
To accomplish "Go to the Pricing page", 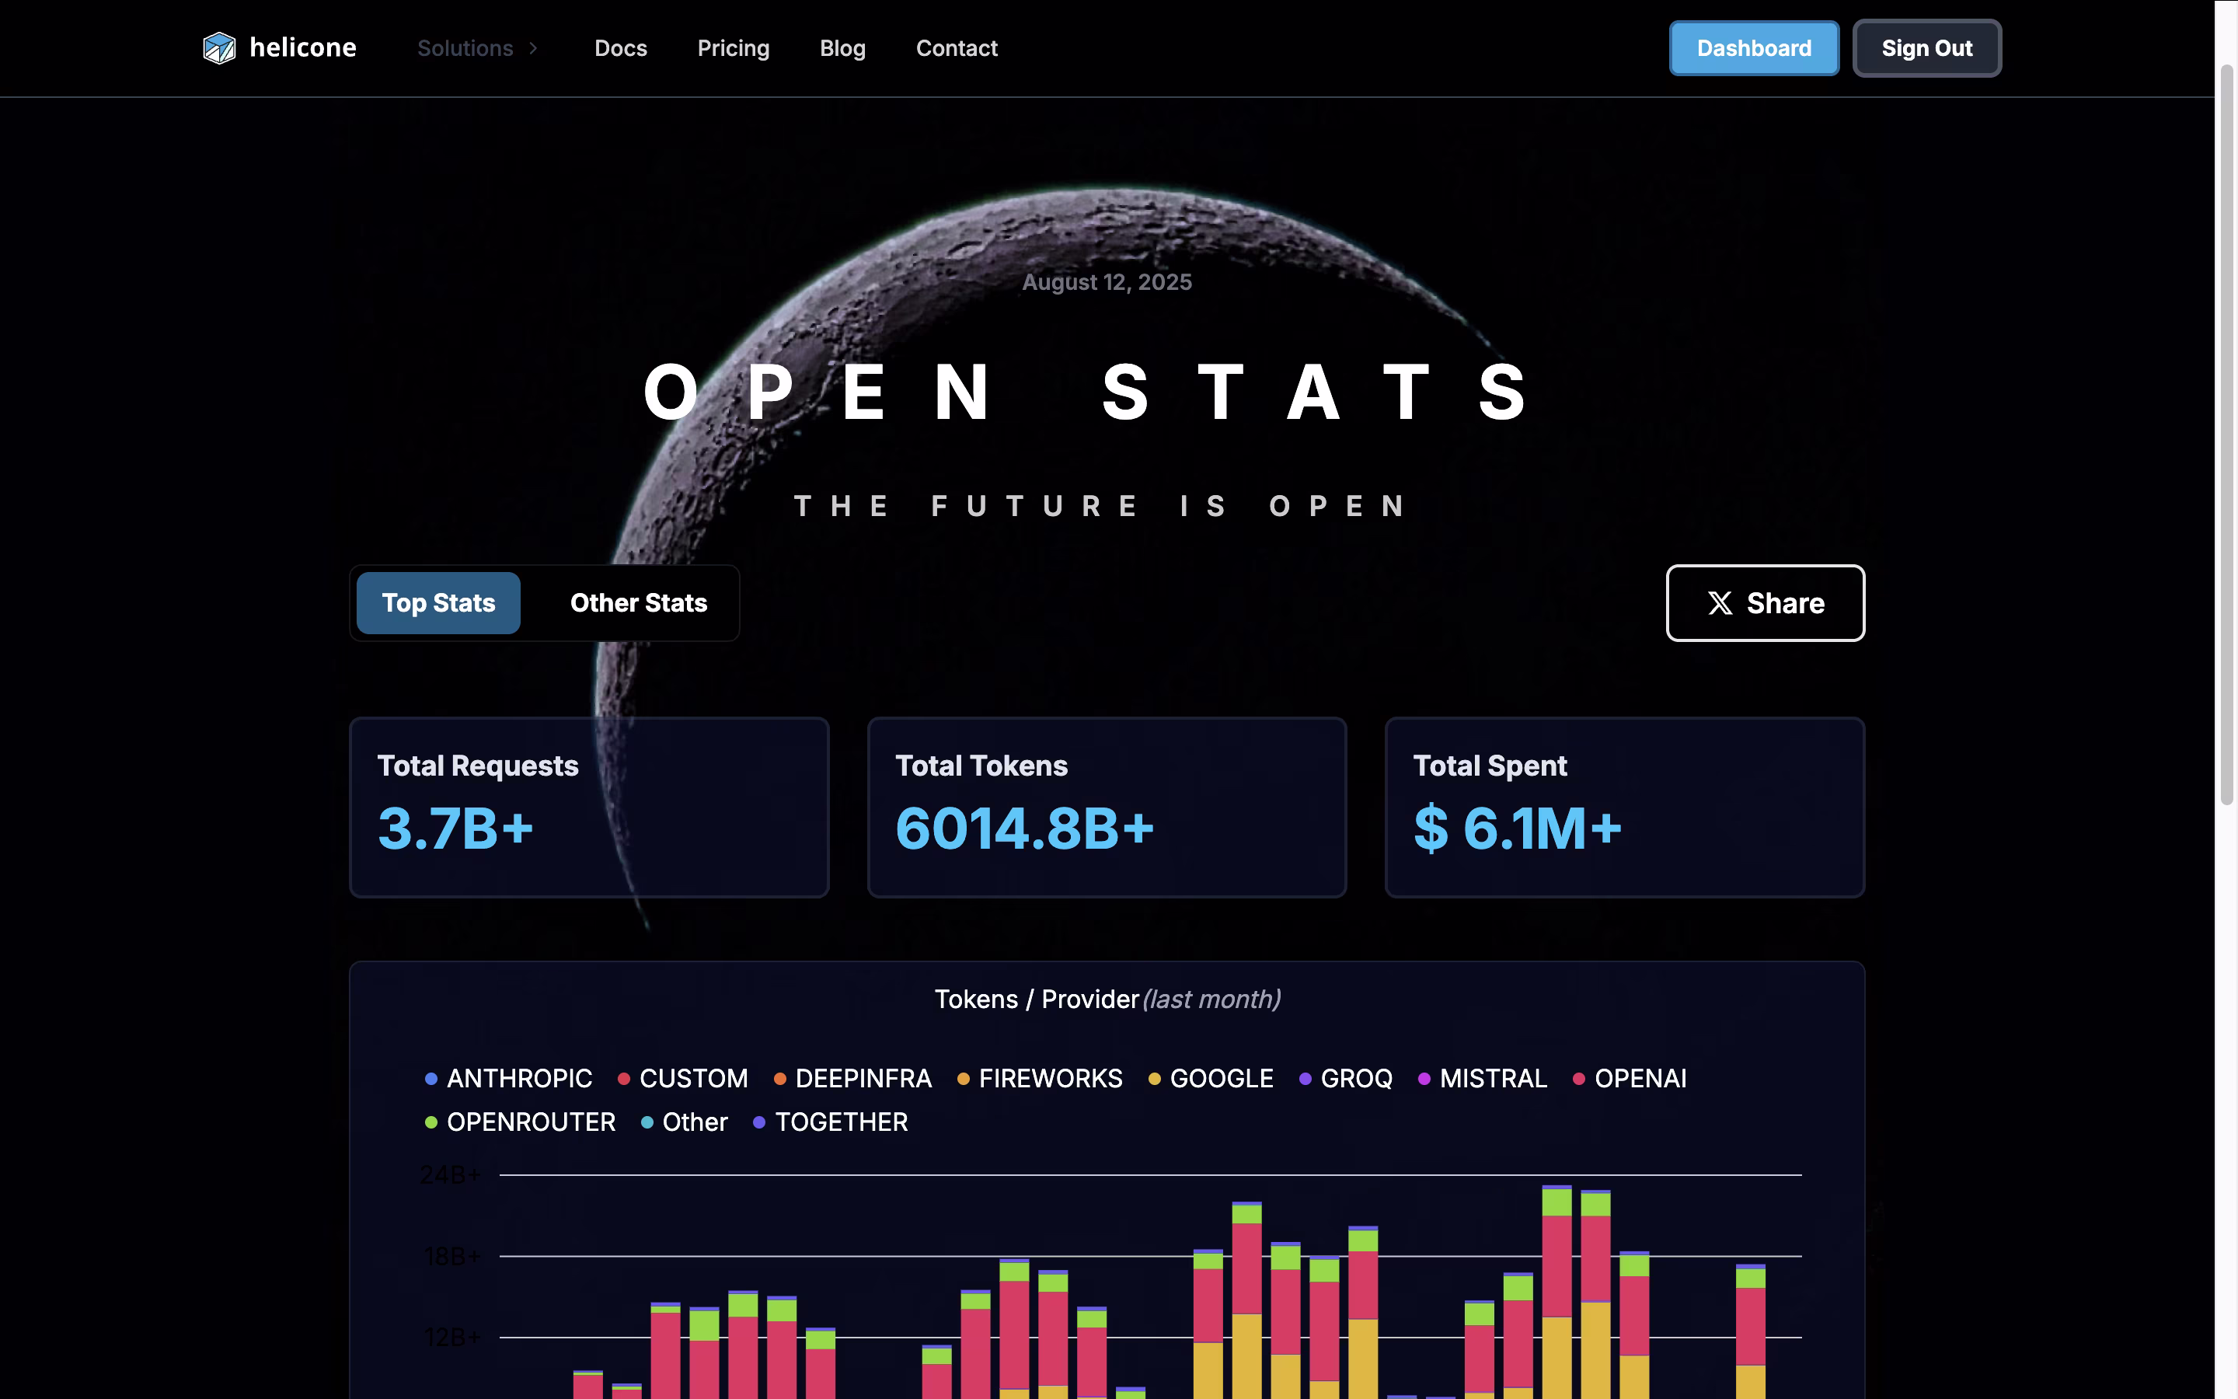I will click(734, 48).
